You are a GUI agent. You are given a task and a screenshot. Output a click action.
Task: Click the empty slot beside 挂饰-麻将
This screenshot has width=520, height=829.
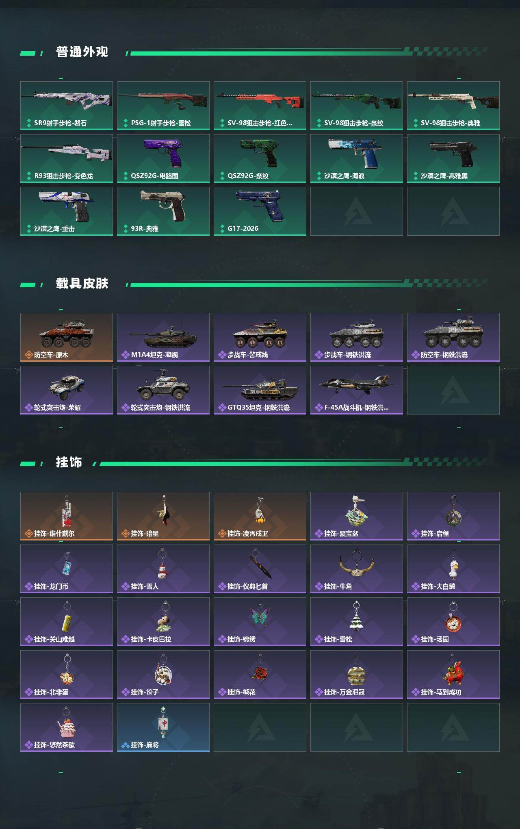tap(260, 727)
